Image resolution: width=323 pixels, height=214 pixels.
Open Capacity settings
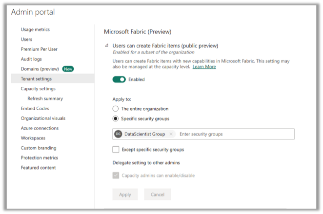tap(38, 89)
